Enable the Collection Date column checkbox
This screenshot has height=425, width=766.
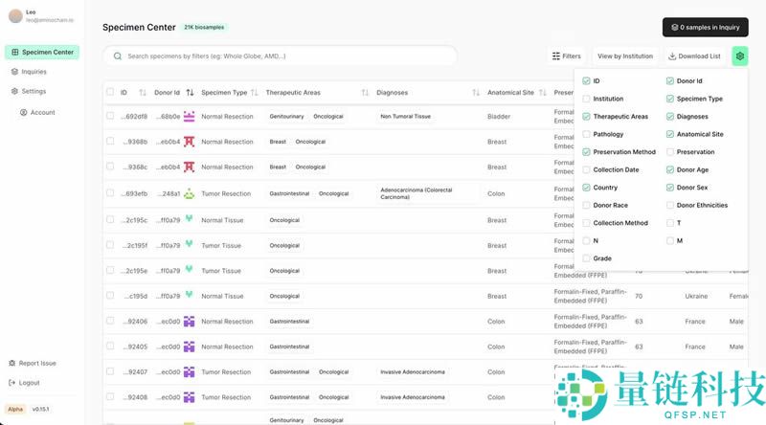(586, 169)
